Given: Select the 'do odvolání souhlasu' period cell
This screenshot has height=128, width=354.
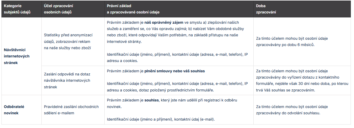Looking at the screenshot, I should pyautogui.click(x=292, y=110).
